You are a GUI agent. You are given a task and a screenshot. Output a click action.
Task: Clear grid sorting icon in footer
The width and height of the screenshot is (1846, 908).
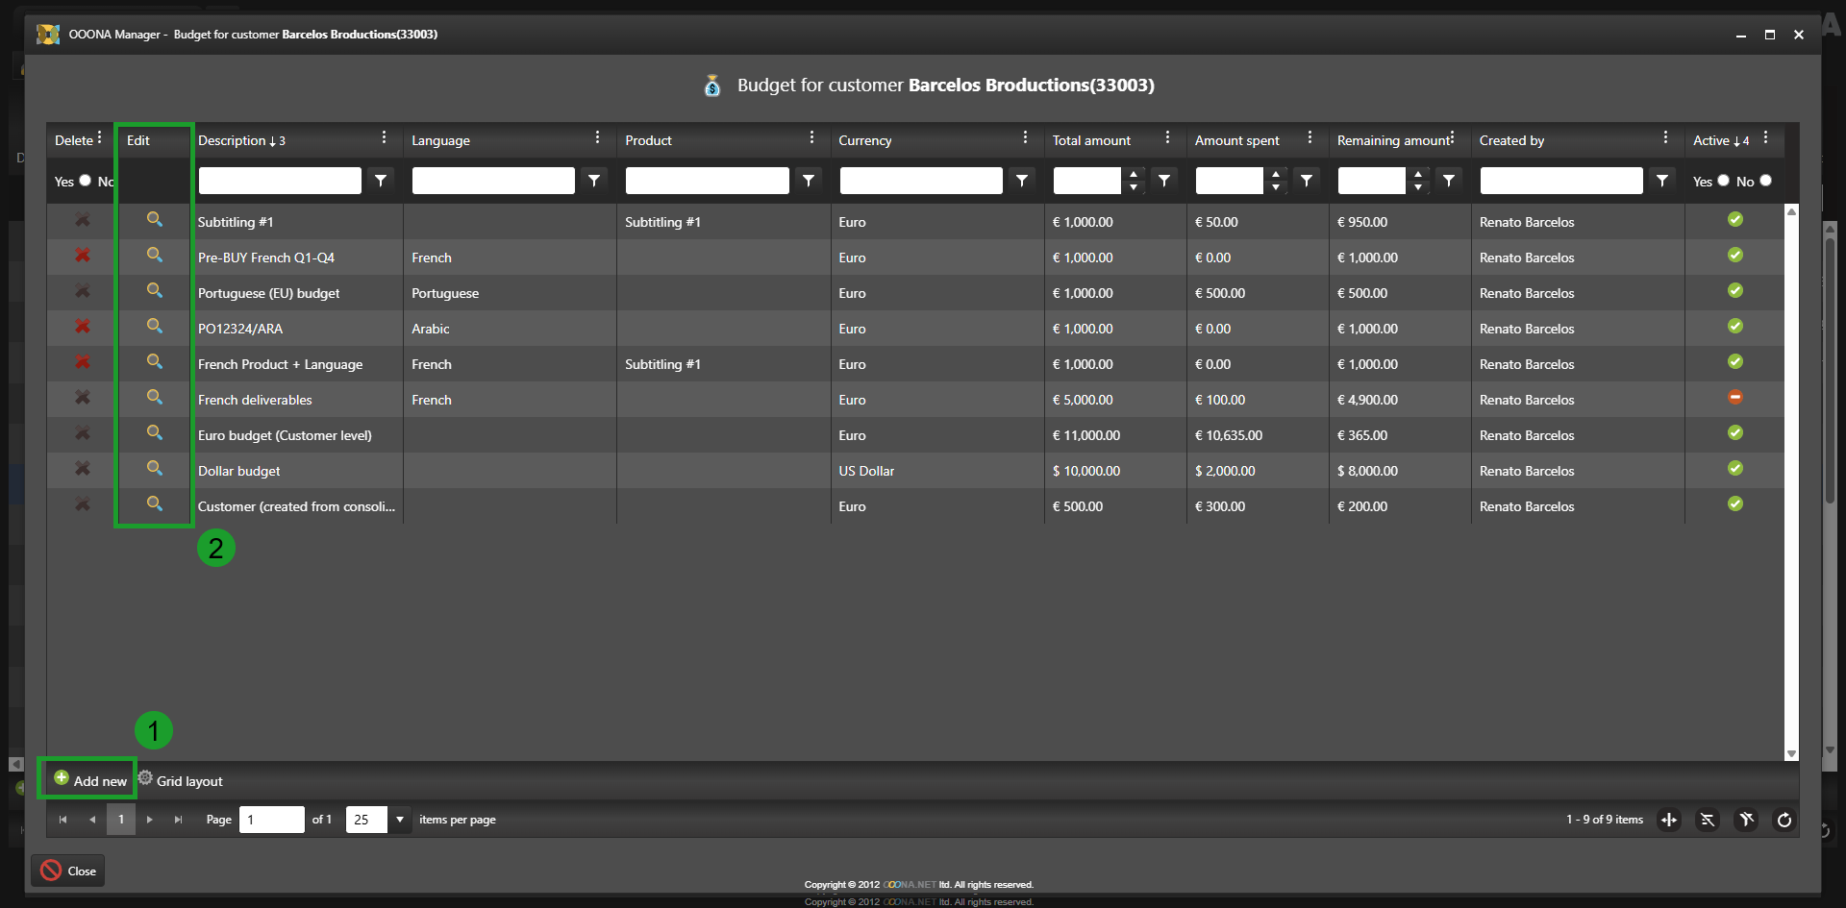(x=1707, y=820)
